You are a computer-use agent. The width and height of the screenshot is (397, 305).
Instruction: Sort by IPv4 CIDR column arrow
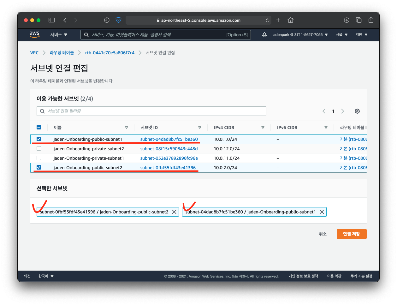263,128
